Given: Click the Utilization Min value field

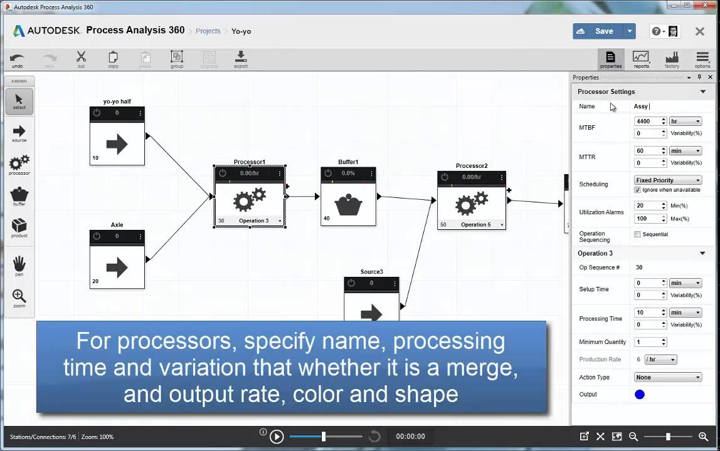Looking at the screenshot, I should coord(647,205).
